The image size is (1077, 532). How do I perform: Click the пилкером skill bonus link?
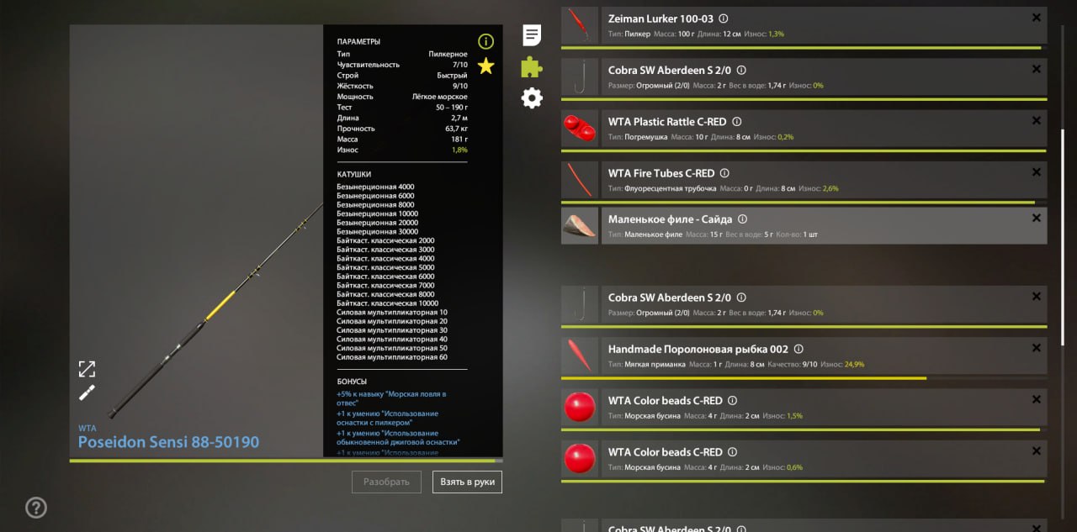387,418
